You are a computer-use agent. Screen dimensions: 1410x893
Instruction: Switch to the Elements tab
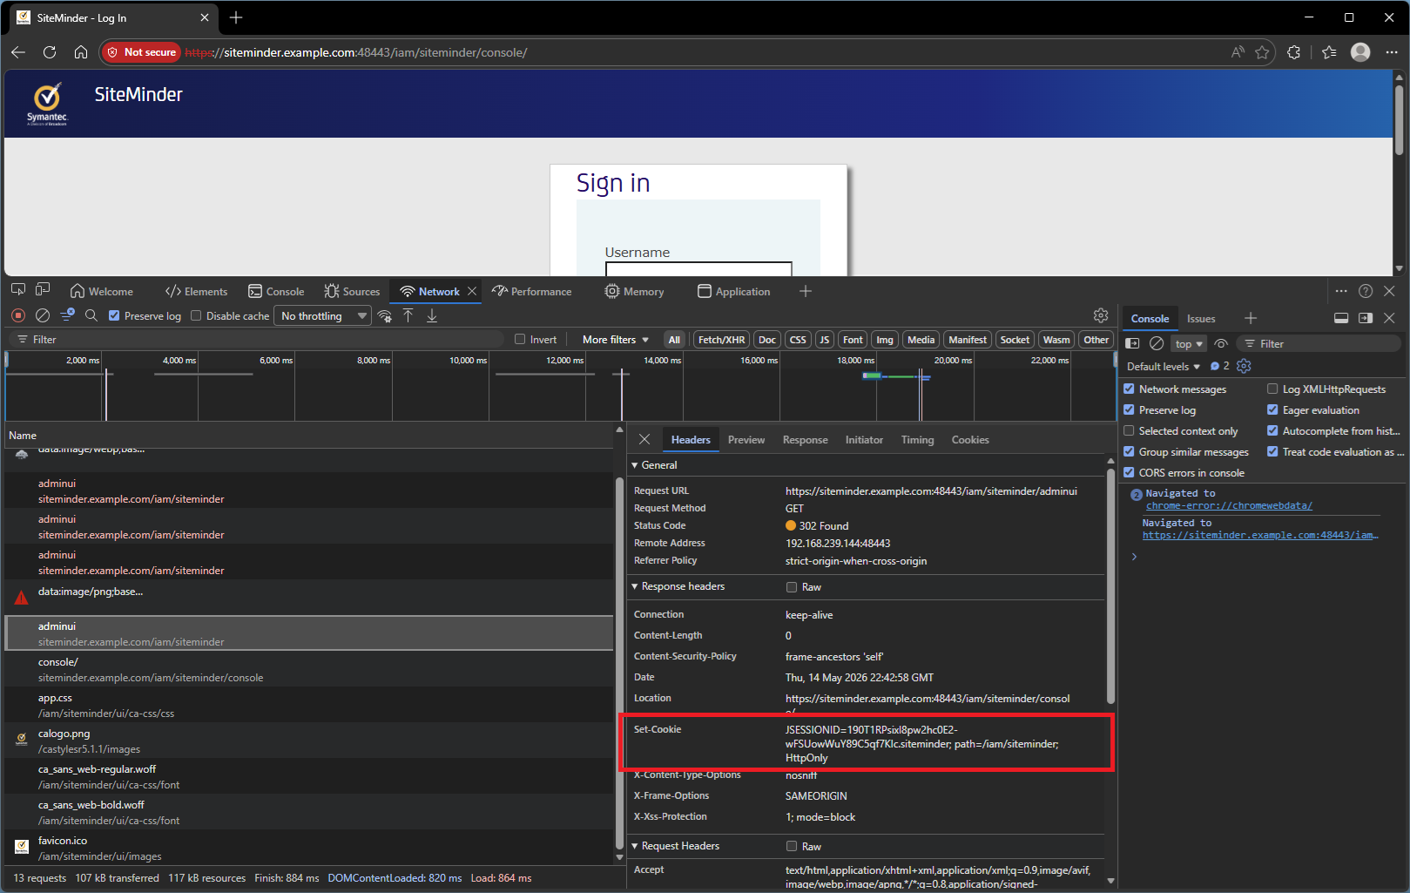[x=196, y=292]
